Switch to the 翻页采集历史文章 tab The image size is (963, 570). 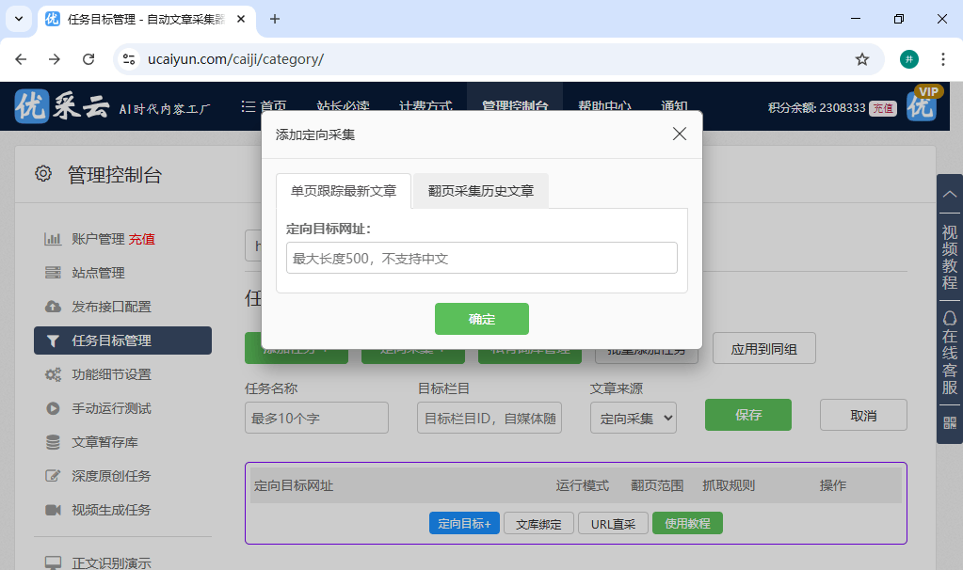click(x=480, y=190)
